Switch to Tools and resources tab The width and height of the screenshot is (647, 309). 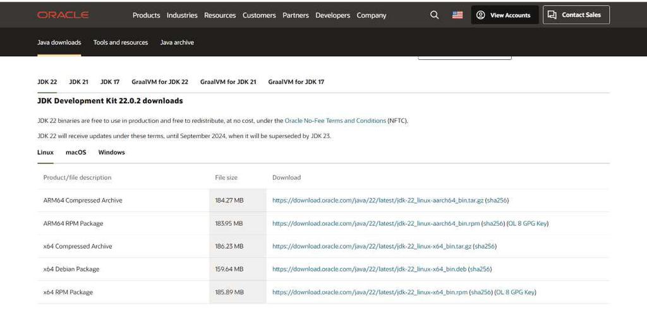[121, 42]
